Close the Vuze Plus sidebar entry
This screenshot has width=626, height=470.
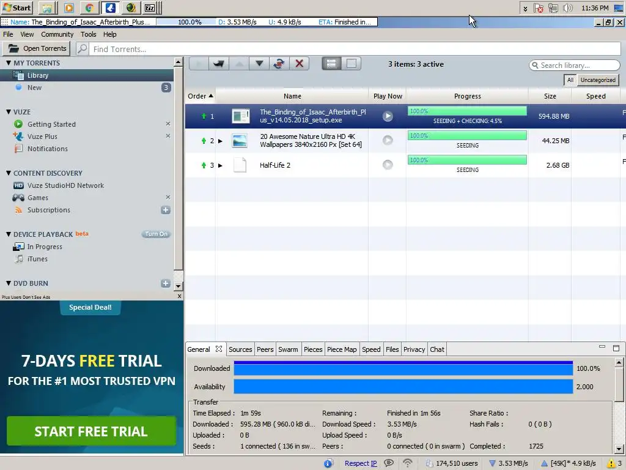pos(168,136)
